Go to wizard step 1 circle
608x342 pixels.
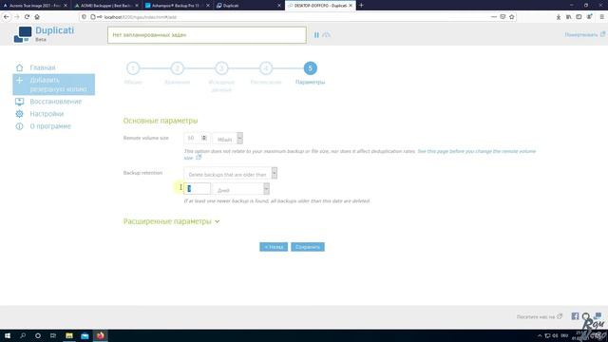click(x=133, y=68)
